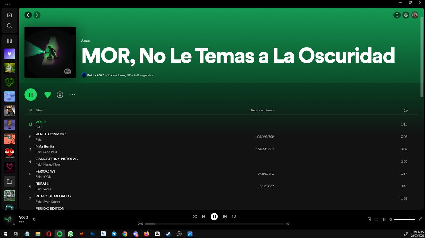Click the clock duration column icon
This screenshot has height=238, width=425.
[x=406, y=110]
